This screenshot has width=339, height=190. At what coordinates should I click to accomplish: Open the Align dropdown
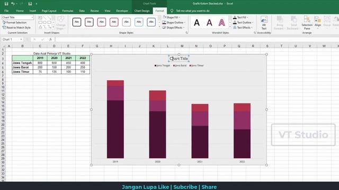[318, 23]
